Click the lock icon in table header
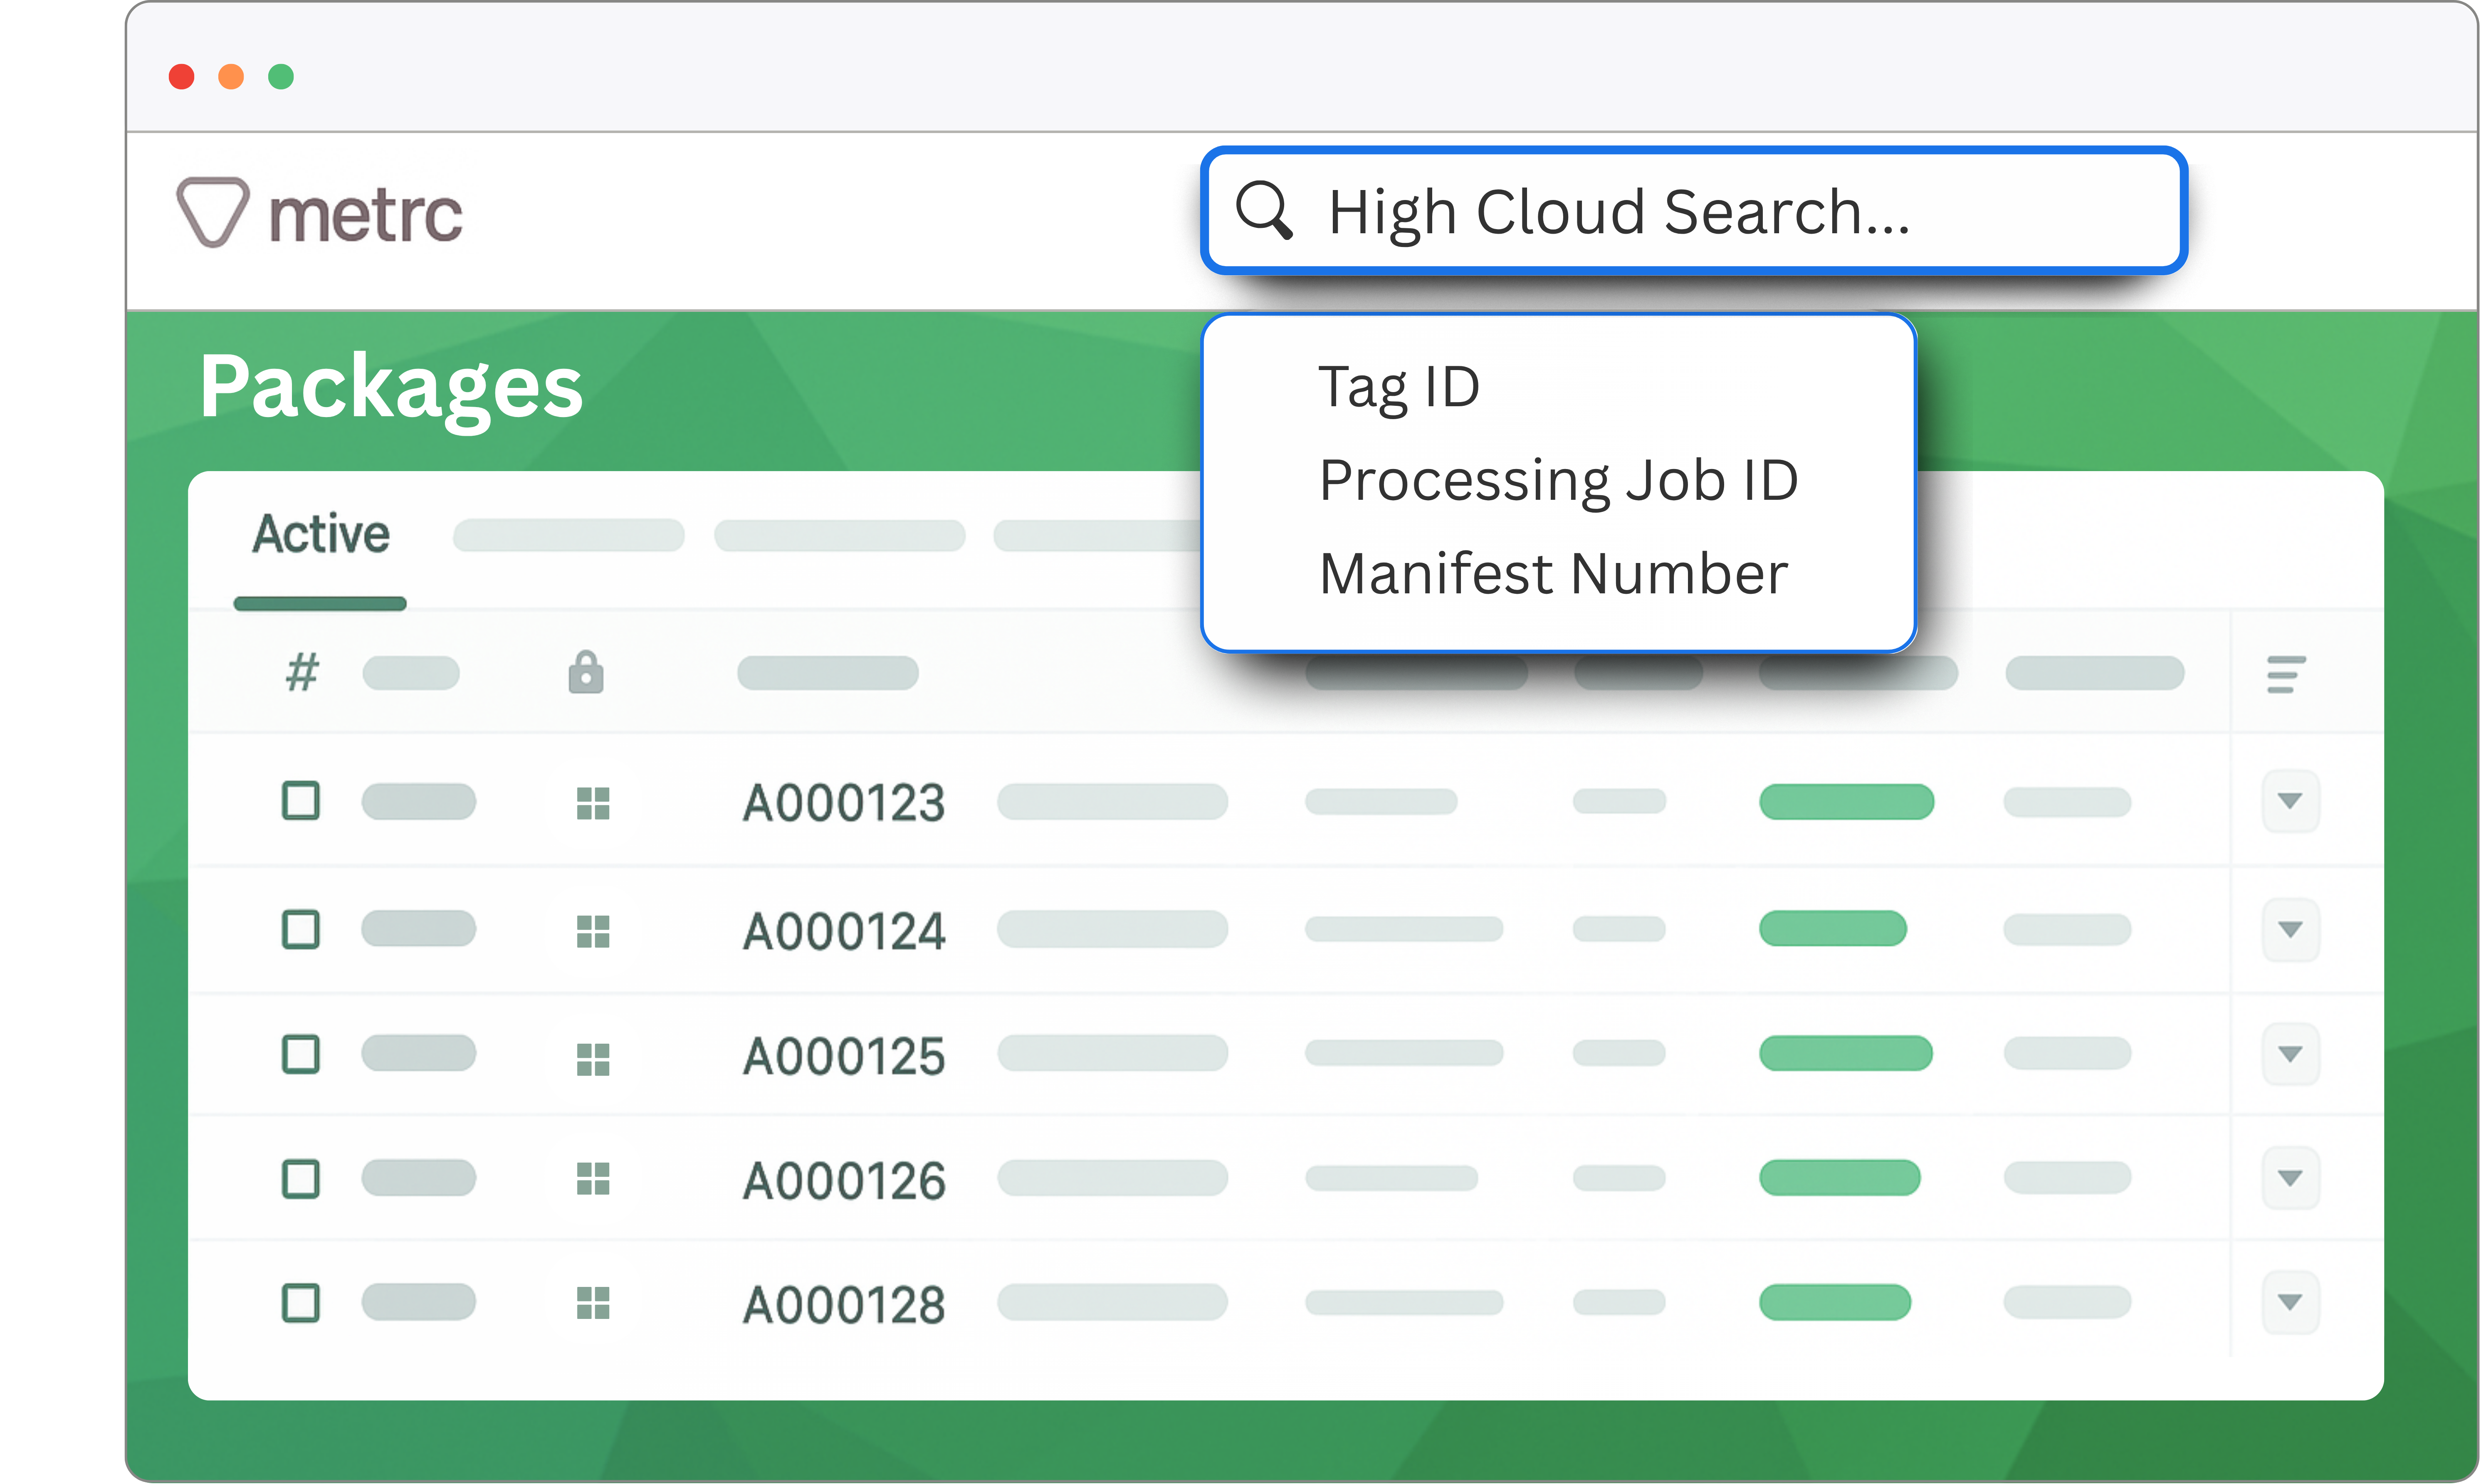The height and width of the screenshot is (1484, 2481). click(586, 672)
